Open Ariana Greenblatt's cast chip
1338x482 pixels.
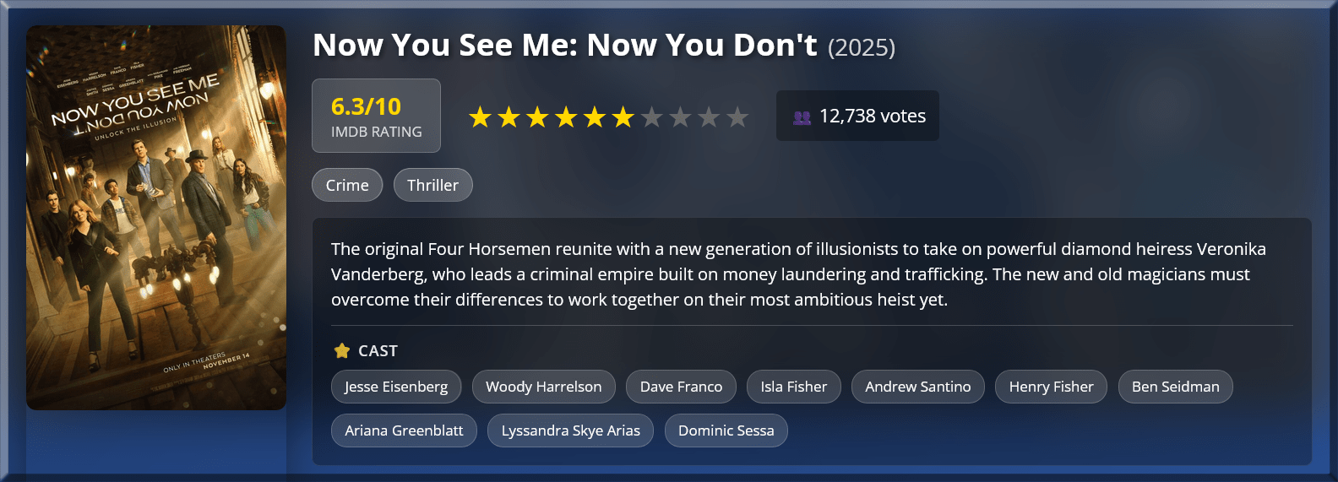pos(404,431)
